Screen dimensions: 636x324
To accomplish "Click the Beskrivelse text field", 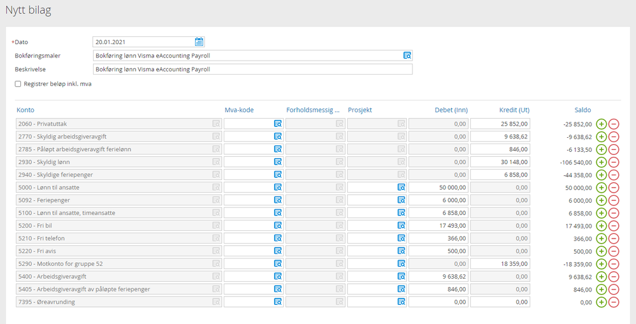I will click(x=252, y=69).
